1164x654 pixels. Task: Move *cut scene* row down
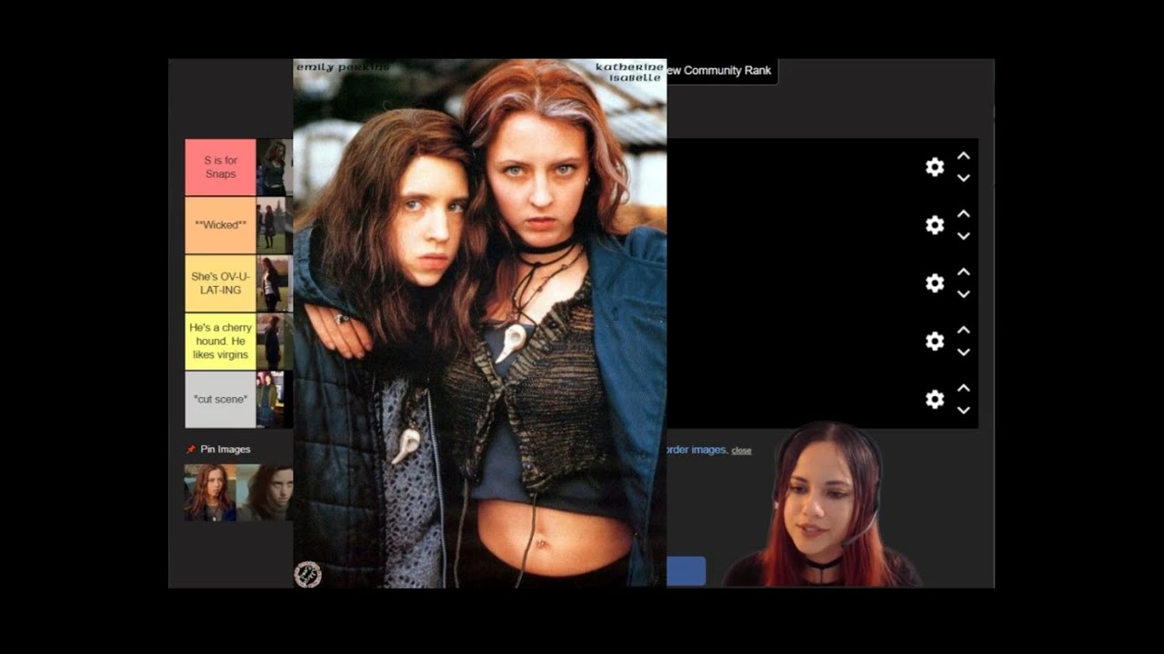(964, 411)
